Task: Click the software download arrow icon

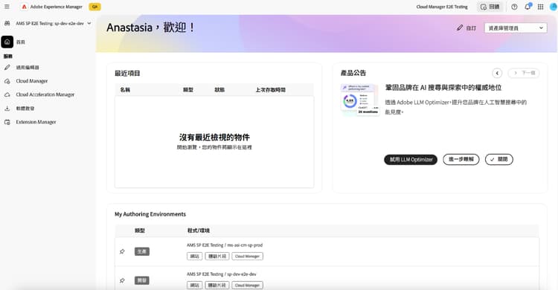Action: (7, 108)
